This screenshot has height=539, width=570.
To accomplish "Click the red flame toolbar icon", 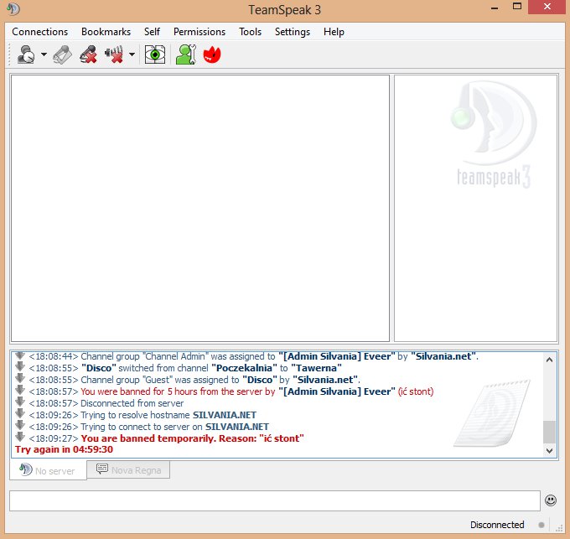I will tap(212, 54).
